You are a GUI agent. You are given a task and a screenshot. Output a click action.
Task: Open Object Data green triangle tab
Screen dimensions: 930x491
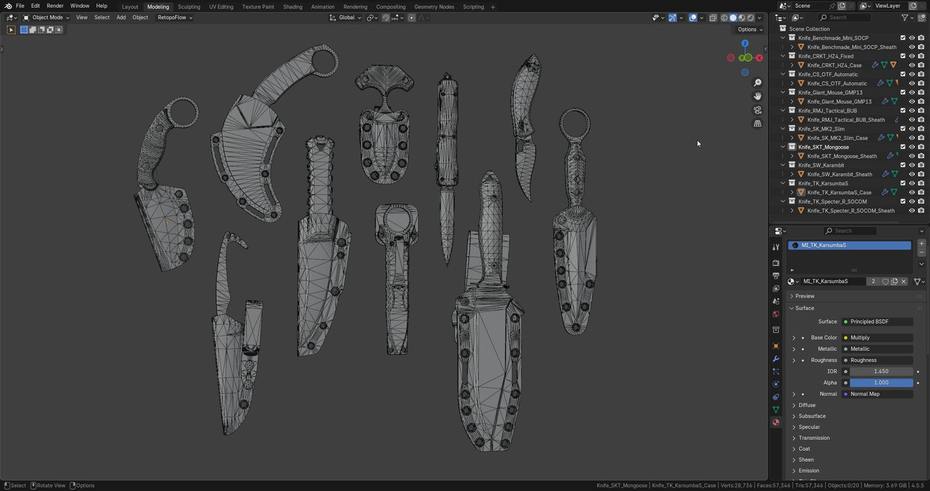click(776, 409)
